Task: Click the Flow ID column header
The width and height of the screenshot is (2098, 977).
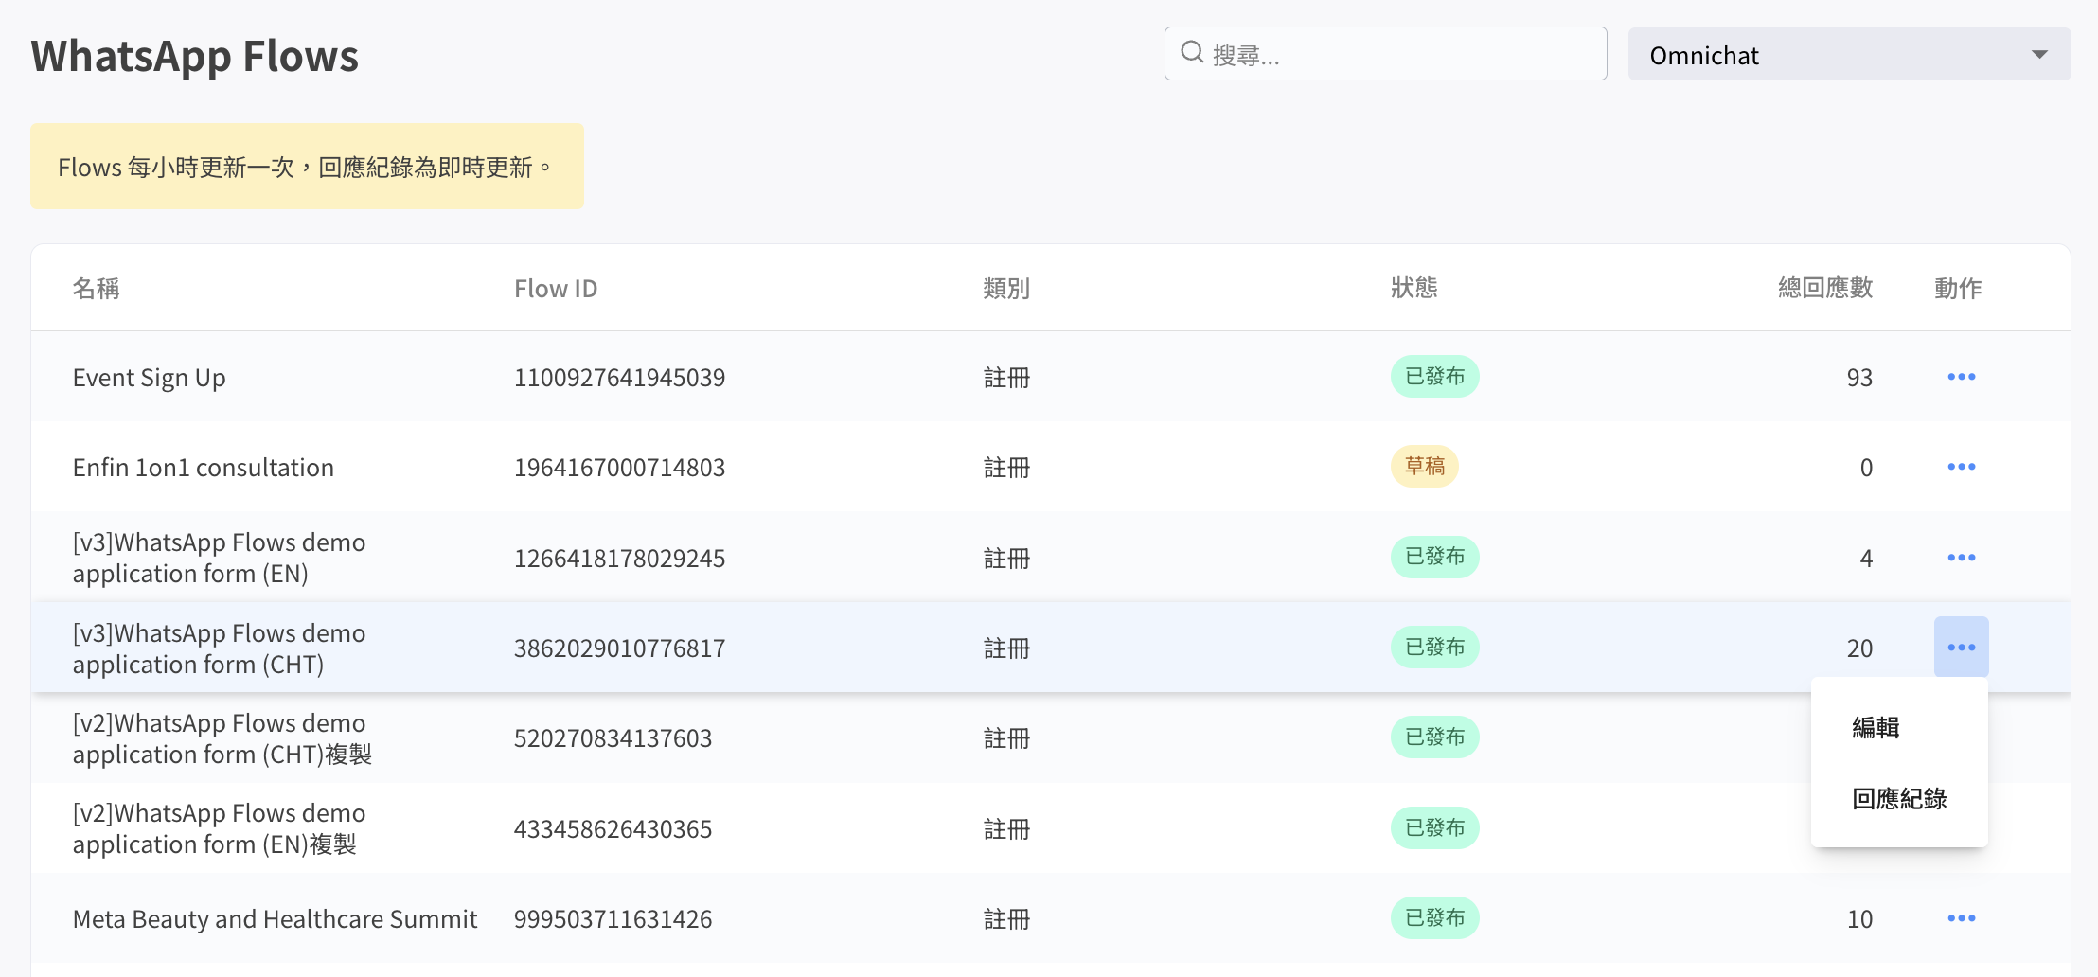Action: click(x=556, y=289)
